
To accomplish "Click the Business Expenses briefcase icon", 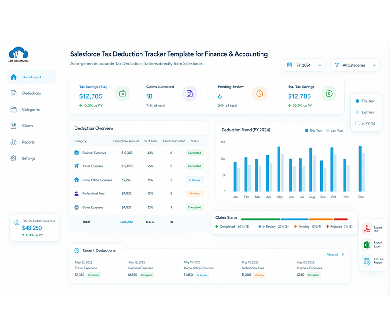I will pos(76,153).
